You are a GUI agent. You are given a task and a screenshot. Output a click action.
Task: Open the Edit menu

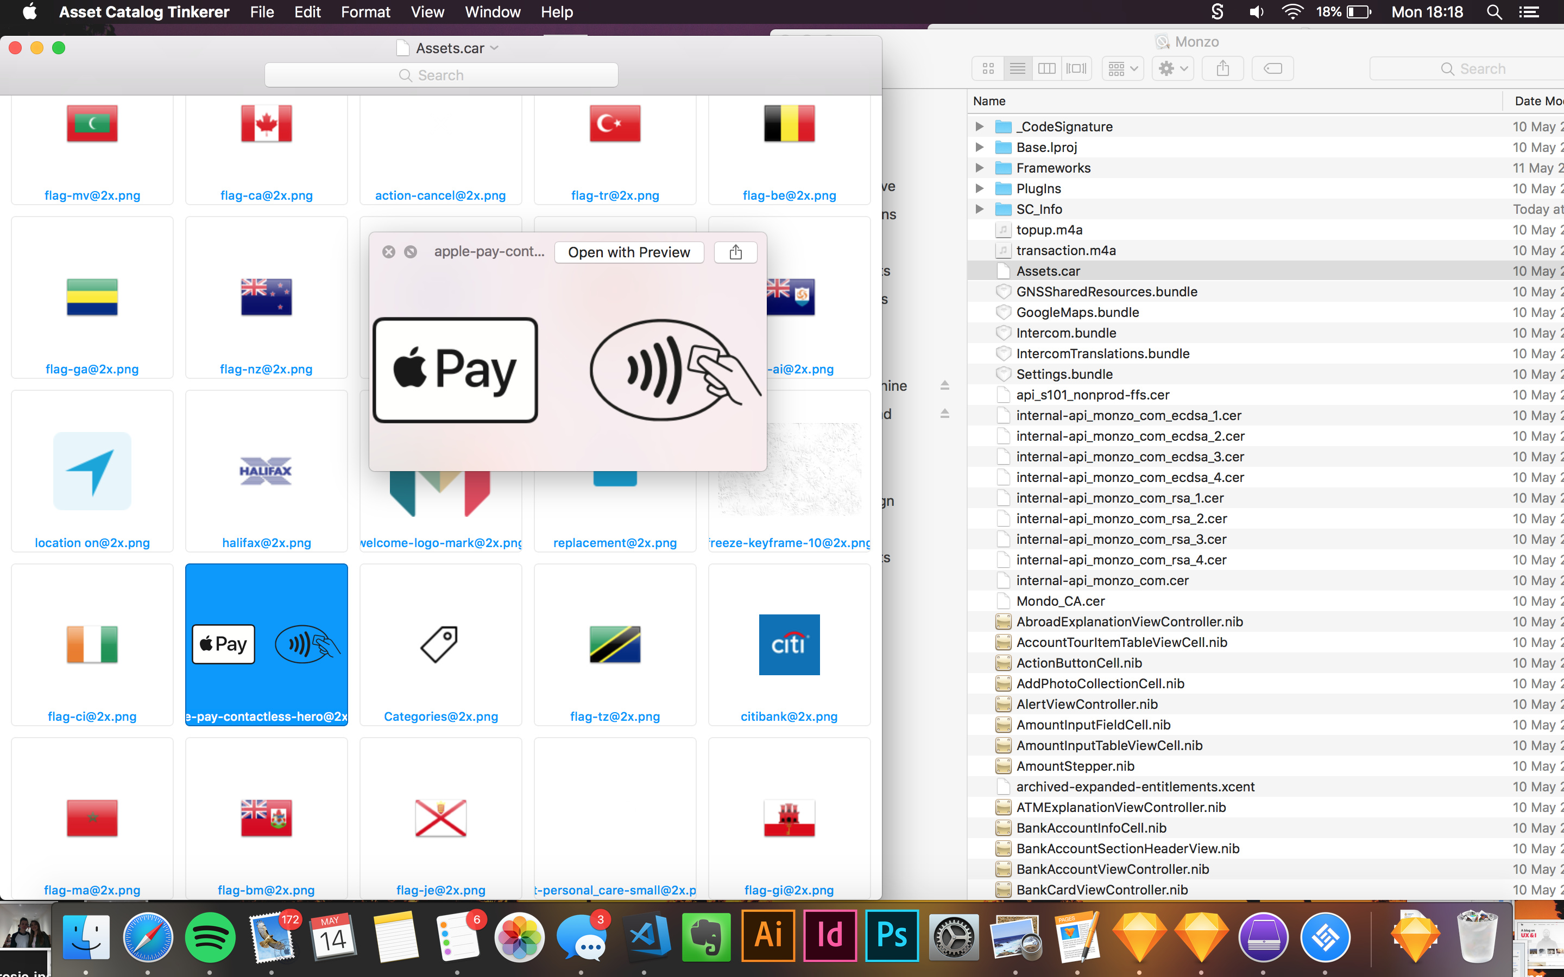click(x=307, y=11)
